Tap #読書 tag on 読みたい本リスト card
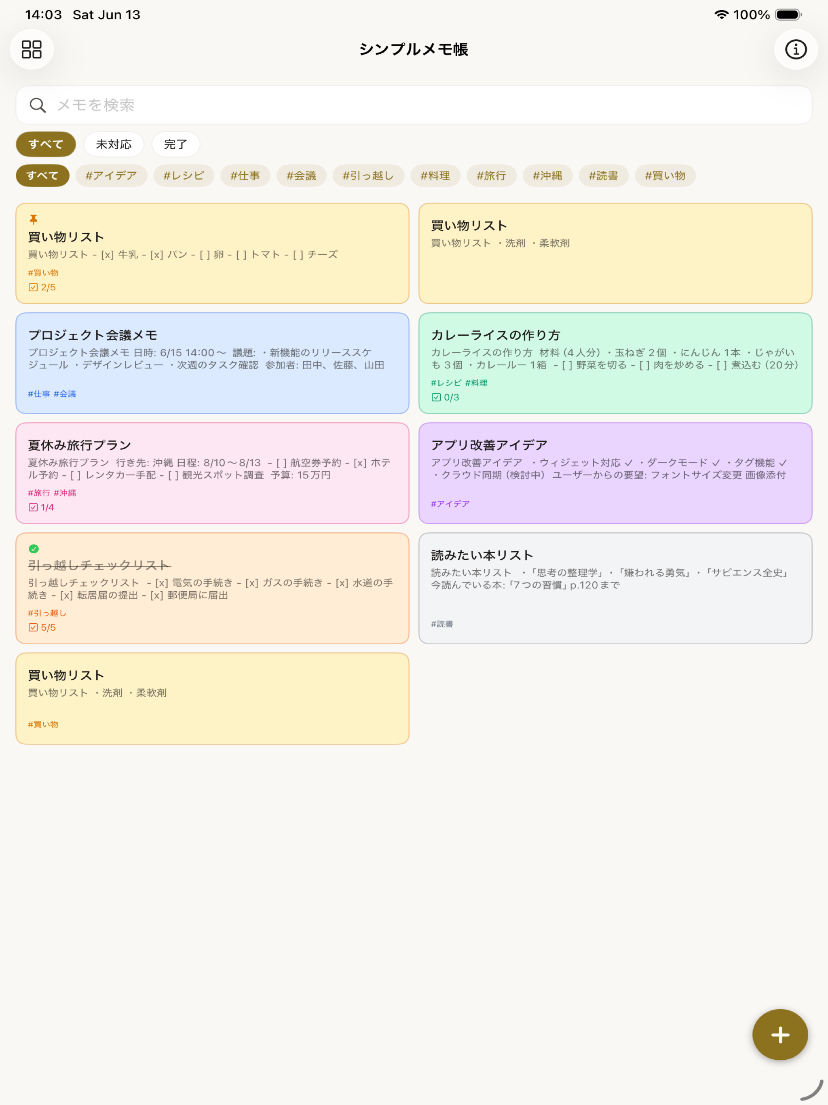Image resolution: width=828 pixels, height=1105 pixels. pyautogui.click(x=442, y=624)
